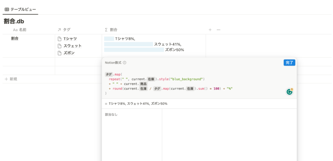Click the スウェット page icon

pos(60,46)
